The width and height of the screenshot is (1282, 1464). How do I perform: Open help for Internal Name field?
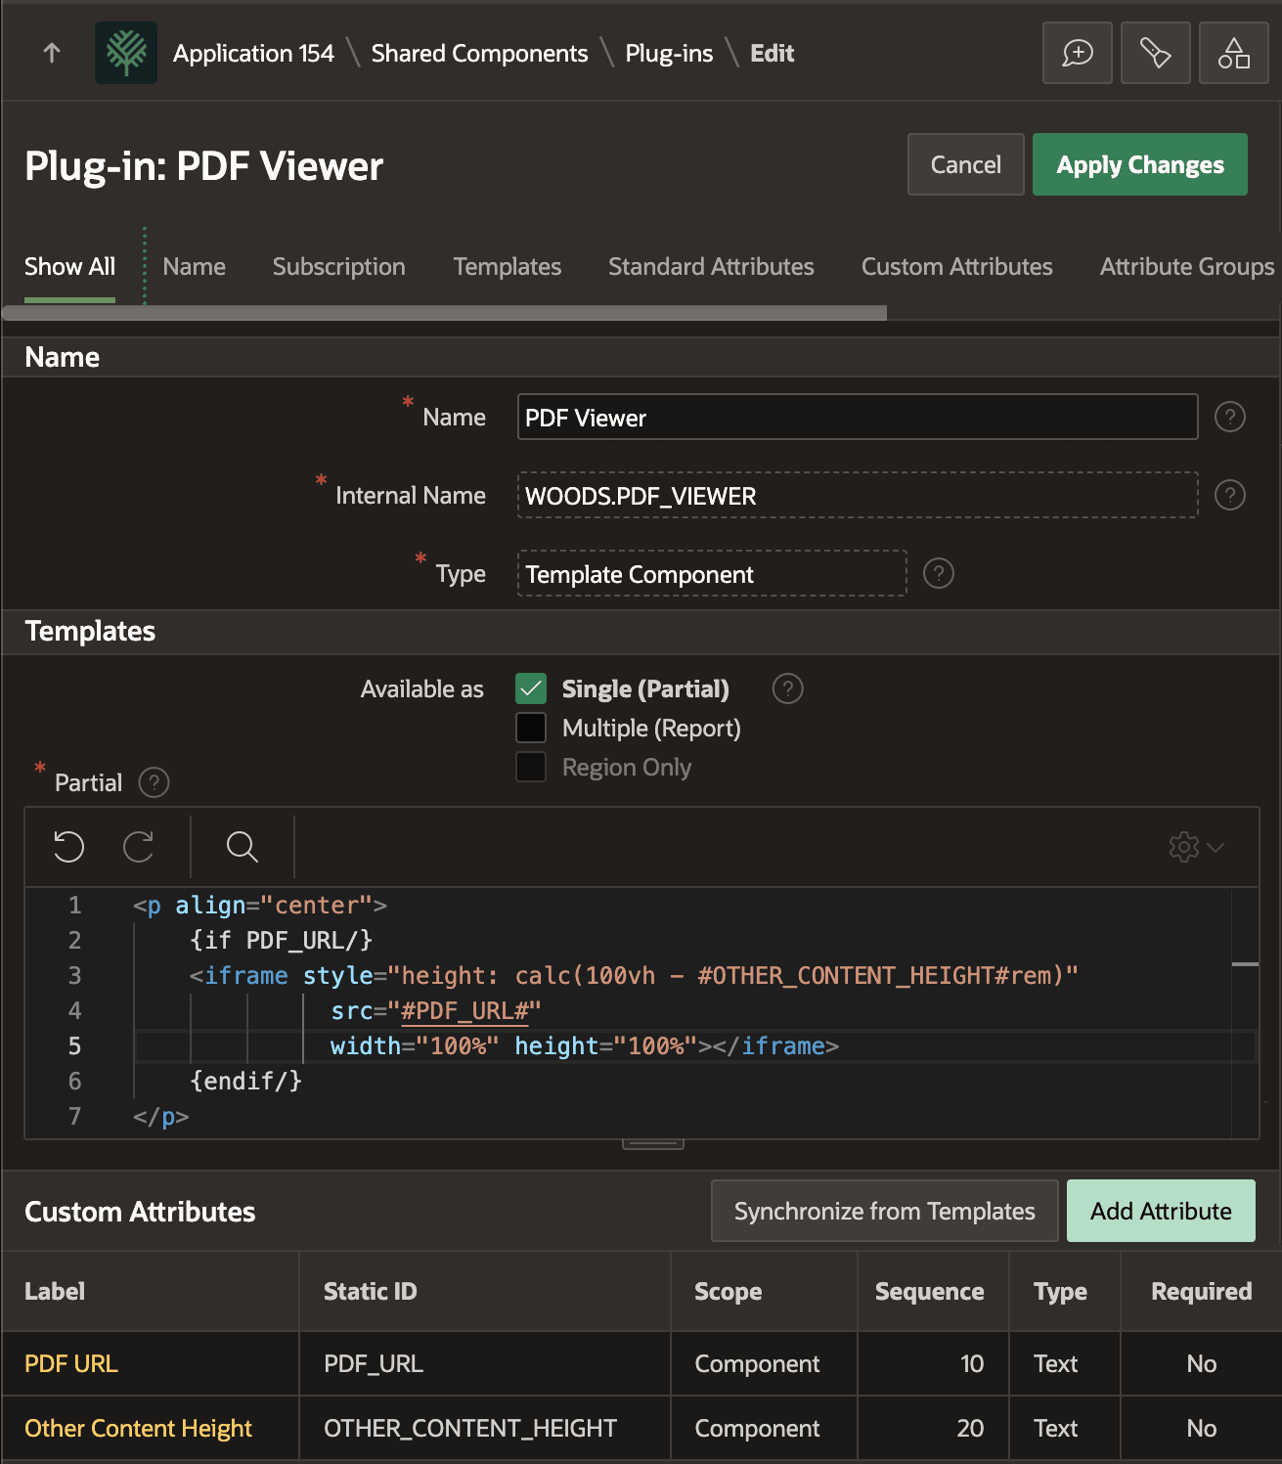[1230, 496]
